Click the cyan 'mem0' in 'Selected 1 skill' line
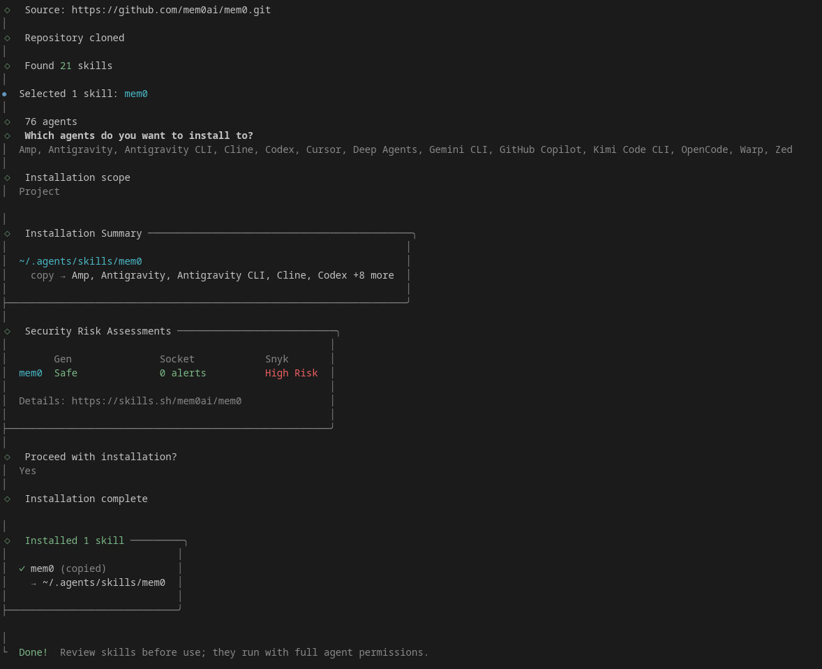822x669 pixels. pyautogui.click(x=136, y=94)
